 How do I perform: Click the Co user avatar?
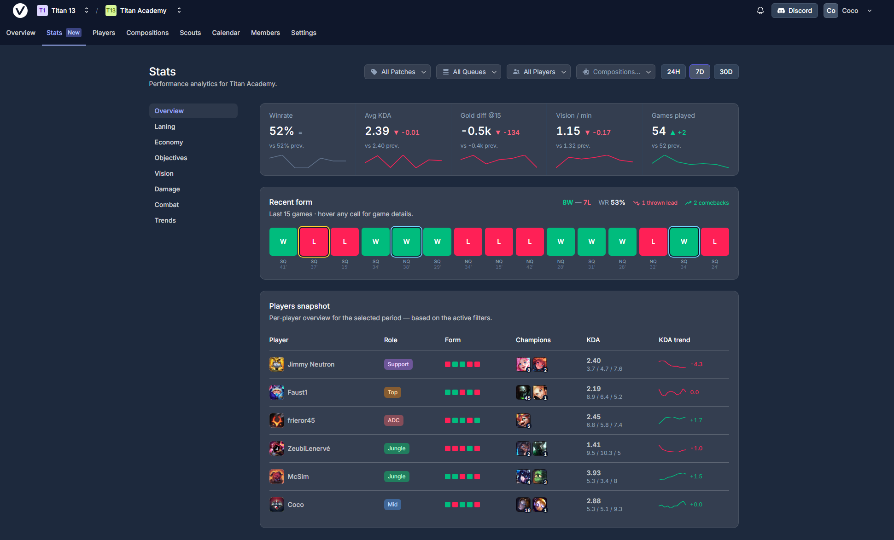click(831, 11)
